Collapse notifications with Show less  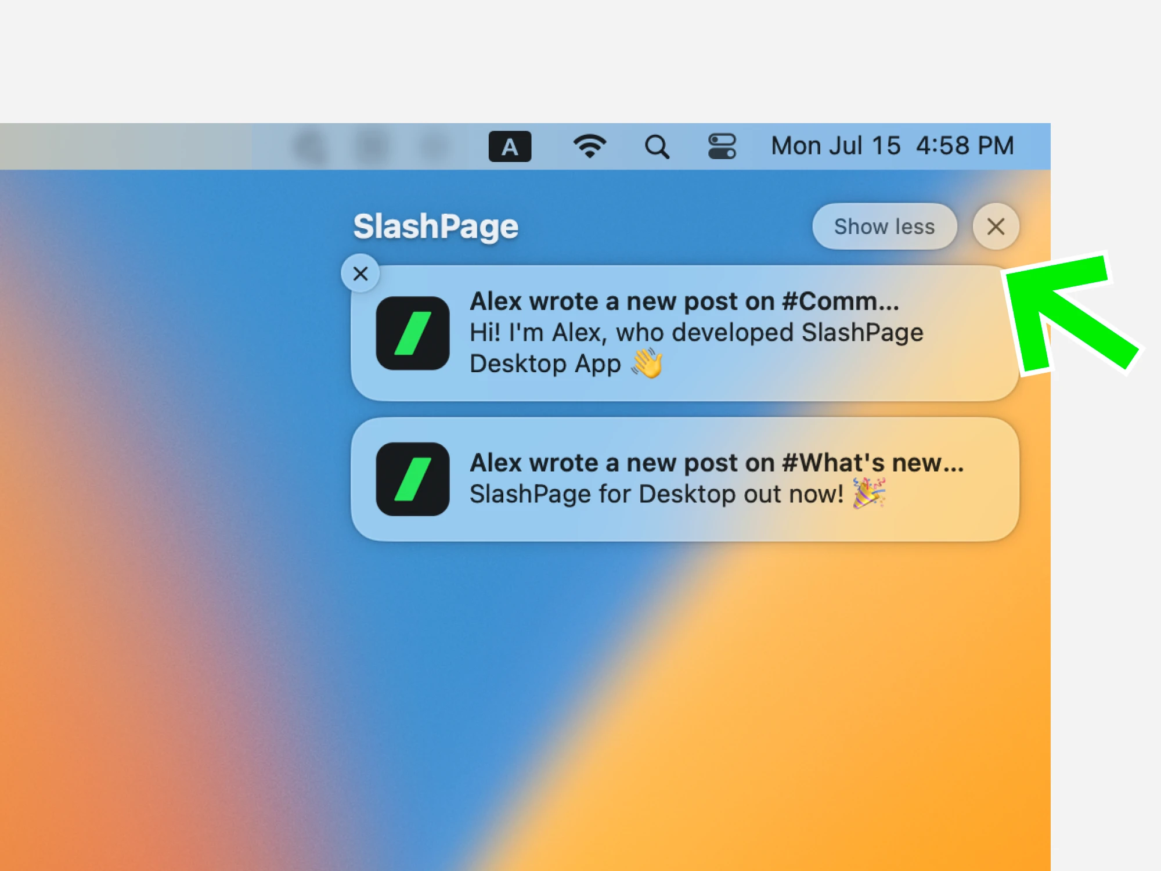point(884,226)
